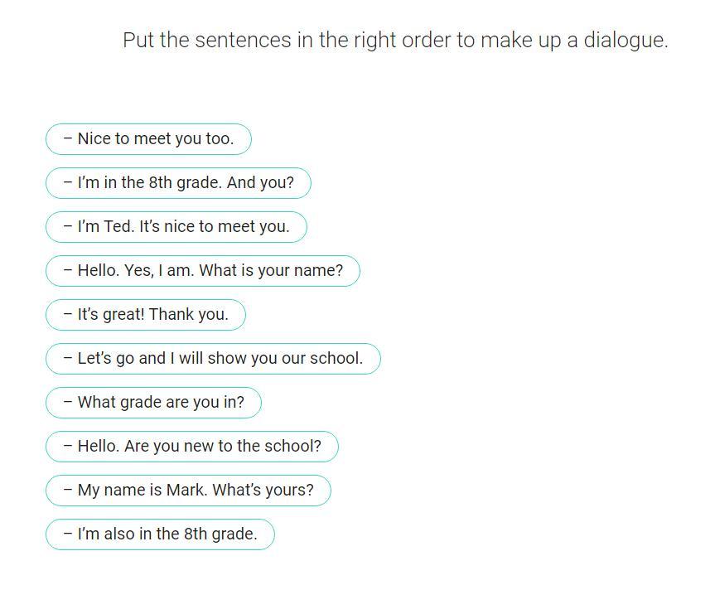Pick the reply thanking with 'It's great!'
The height and width of the screenshot is (614, 715).
146,315
